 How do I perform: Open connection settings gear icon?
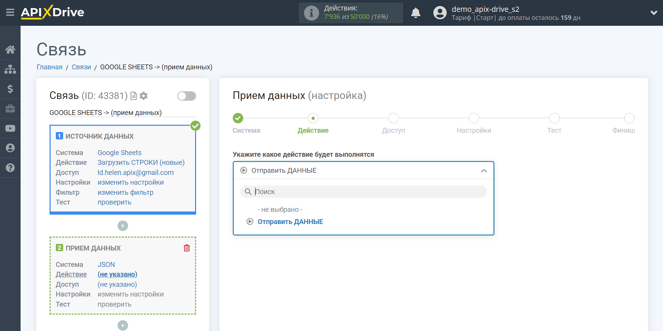coord(143,96)
